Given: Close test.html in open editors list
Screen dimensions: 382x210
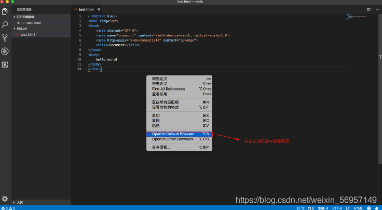Looking at the screenshot, I should 19,23.
